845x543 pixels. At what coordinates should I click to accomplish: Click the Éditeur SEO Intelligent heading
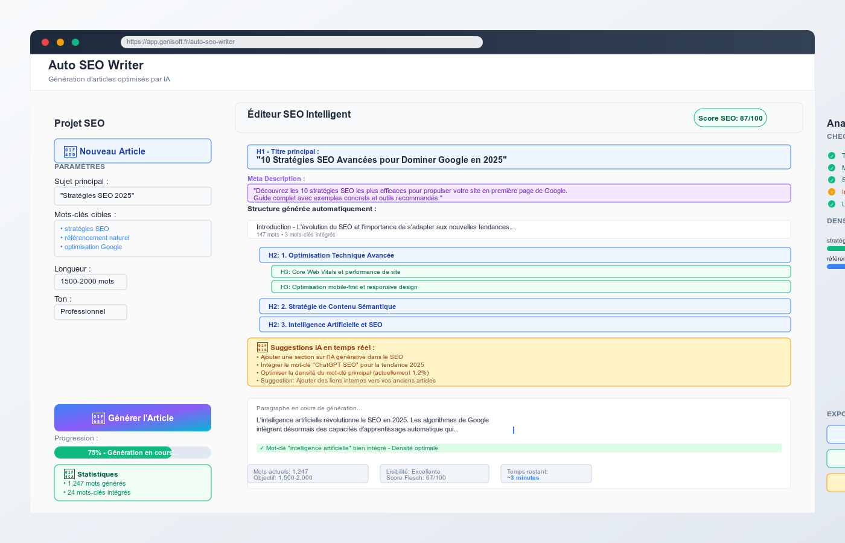299,115
